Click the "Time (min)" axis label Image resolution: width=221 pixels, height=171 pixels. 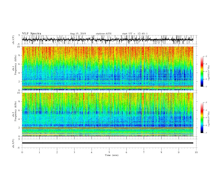click(x=112, y=155)
